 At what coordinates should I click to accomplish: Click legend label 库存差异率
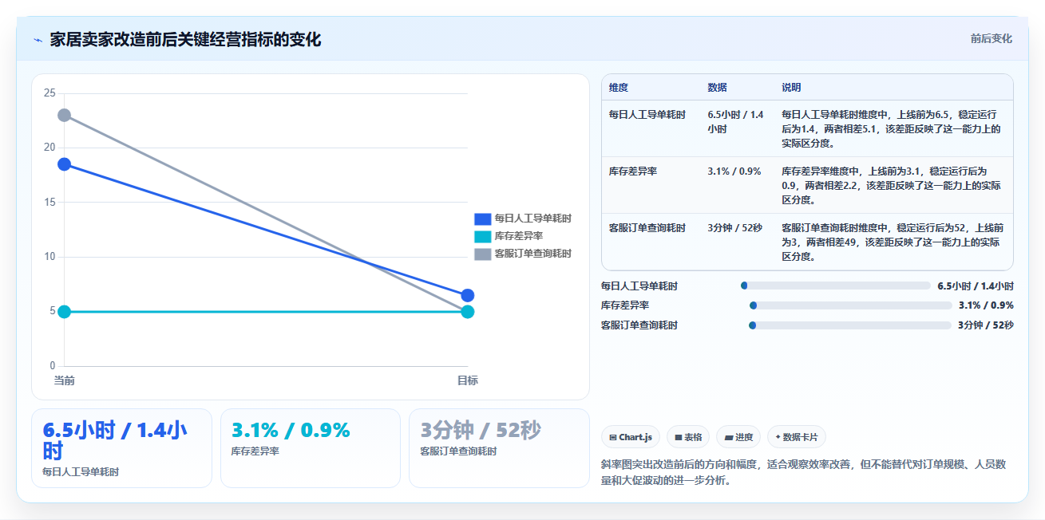tap(519, 236)
